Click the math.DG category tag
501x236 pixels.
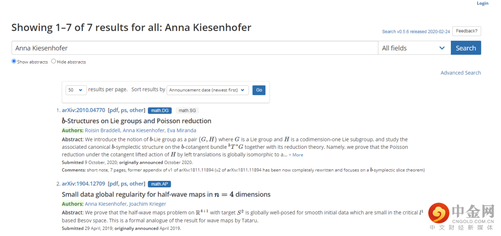160,110
